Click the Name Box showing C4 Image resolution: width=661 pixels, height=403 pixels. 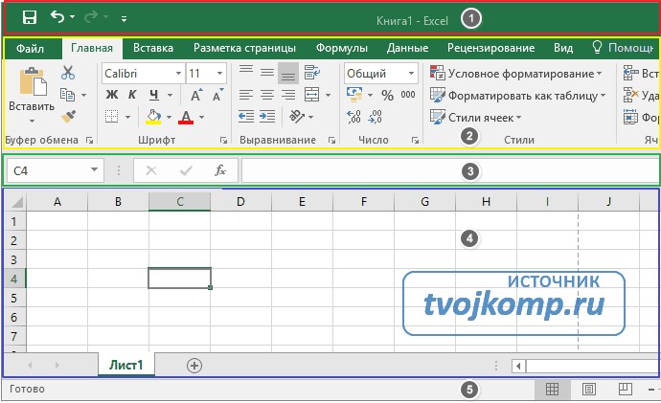click(x=56, y=170)
